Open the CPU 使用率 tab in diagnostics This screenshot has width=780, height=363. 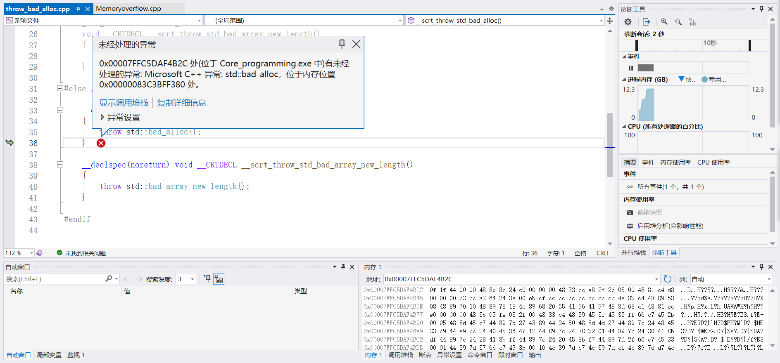tap(713, 163)
